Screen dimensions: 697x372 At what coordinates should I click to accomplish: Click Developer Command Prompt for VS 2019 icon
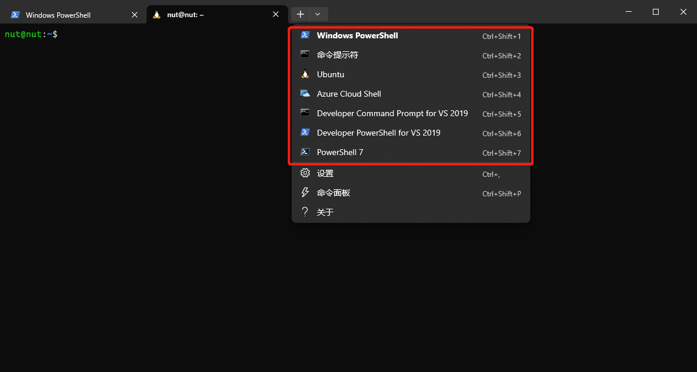305,113
